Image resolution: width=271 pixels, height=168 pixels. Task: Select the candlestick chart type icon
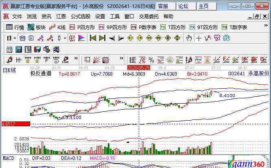pyautogui.click(x=59, y=38)
